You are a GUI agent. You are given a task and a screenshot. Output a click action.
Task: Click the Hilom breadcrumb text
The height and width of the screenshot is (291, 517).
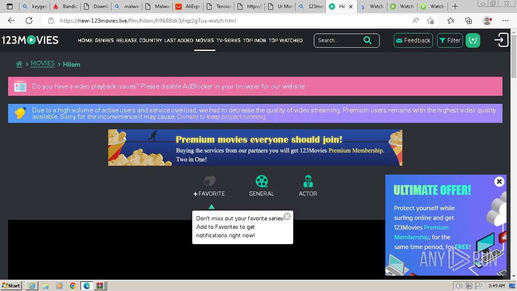click(x=71, y=64)
